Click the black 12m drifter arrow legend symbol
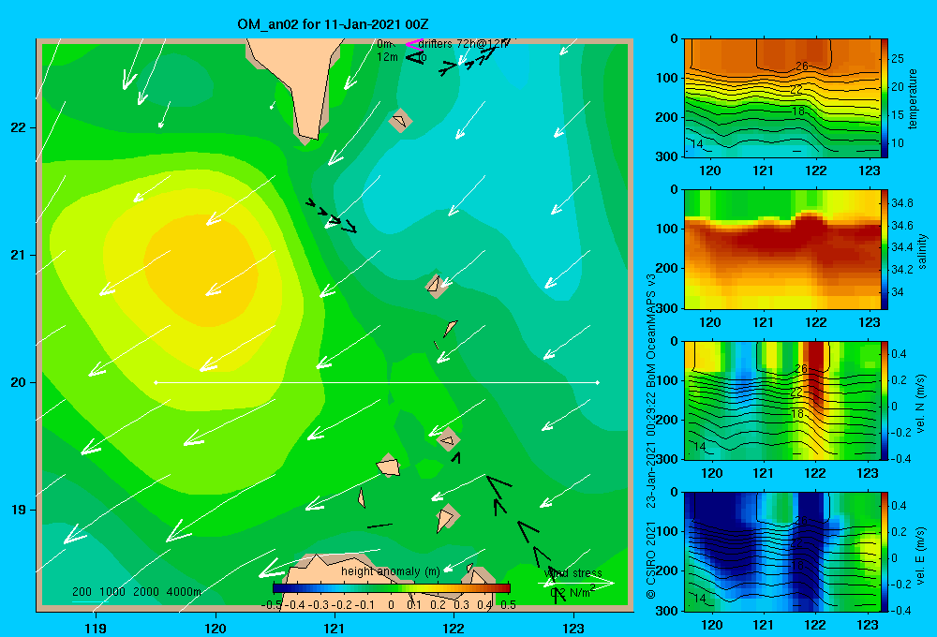Viewport: 937px width, 637px height. pyautogui.click(x=414, y=57)
